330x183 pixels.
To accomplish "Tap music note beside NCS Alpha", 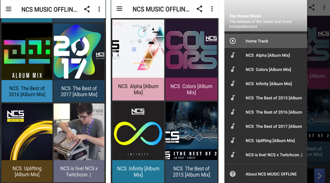I will pyautogui.click(x=232, y=55).
